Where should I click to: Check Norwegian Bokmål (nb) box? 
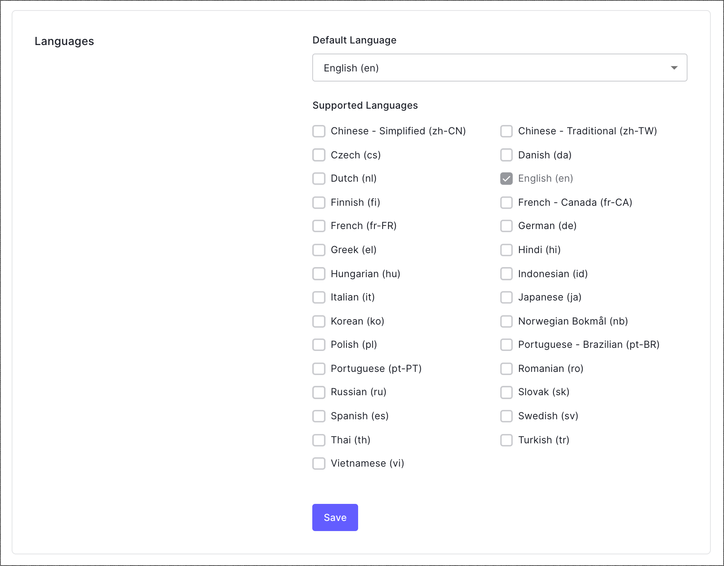point(506,321)
